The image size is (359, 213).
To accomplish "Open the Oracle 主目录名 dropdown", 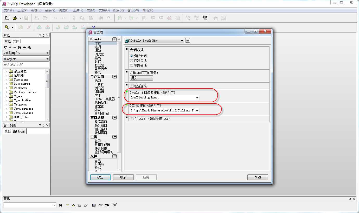I will [197, 98].
